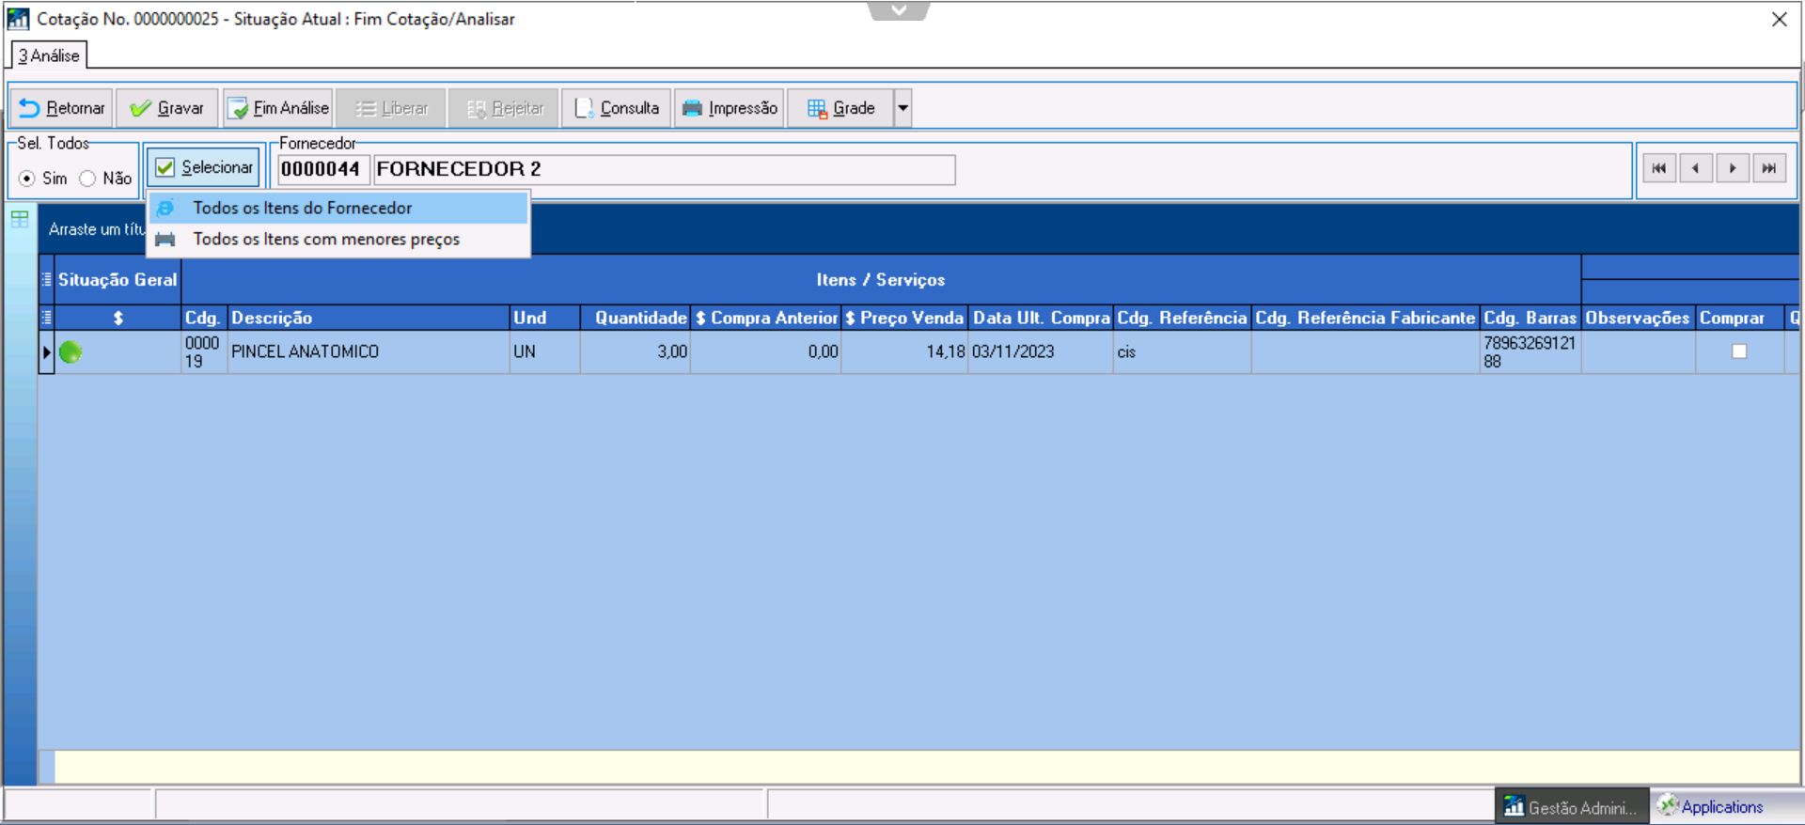
Task: Save changes with the Gravar button
Action: (167, 108)
